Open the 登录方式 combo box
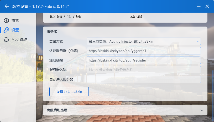Viewport: 214px width, 122px height. pyautogui.click(x=142, y=41)
